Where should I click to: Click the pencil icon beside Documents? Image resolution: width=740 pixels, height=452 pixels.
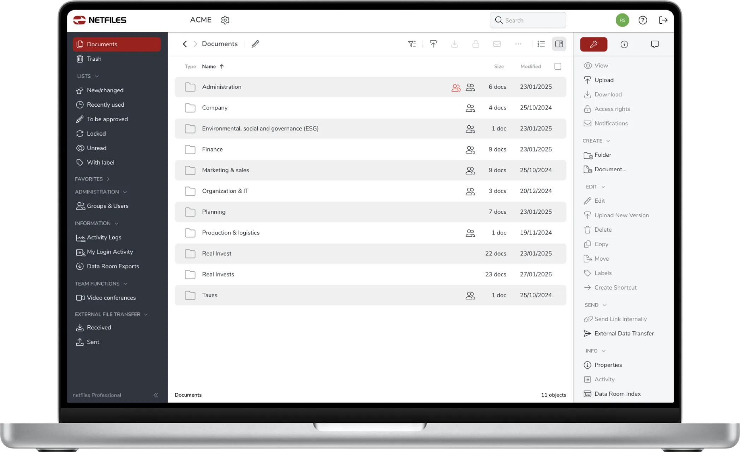255,44
